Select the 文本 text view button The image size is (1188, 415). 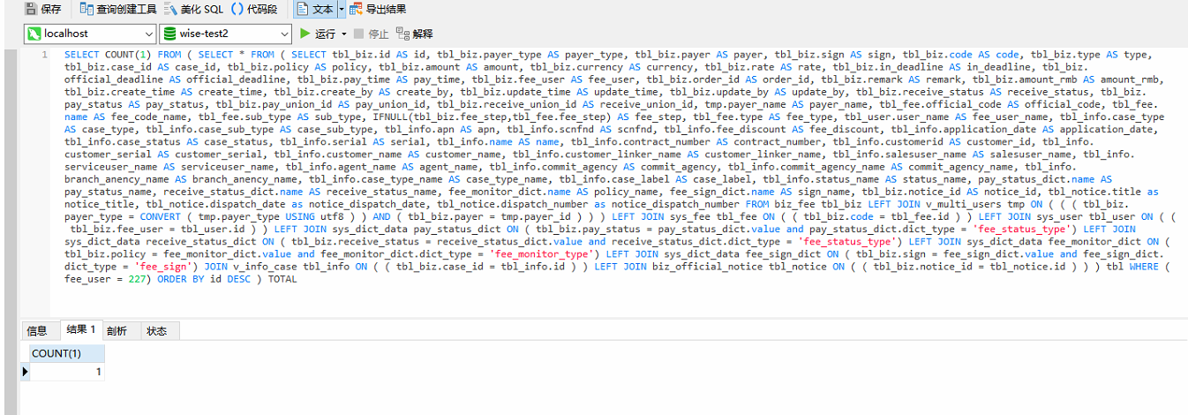(x=315, y=9)
